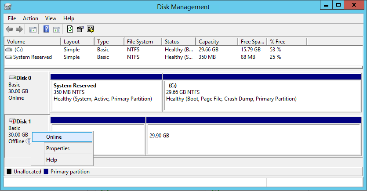Click the Offline info indicator on Disk 1
The height and width of the screenshot is (191, 367).
tap(28, 141)
